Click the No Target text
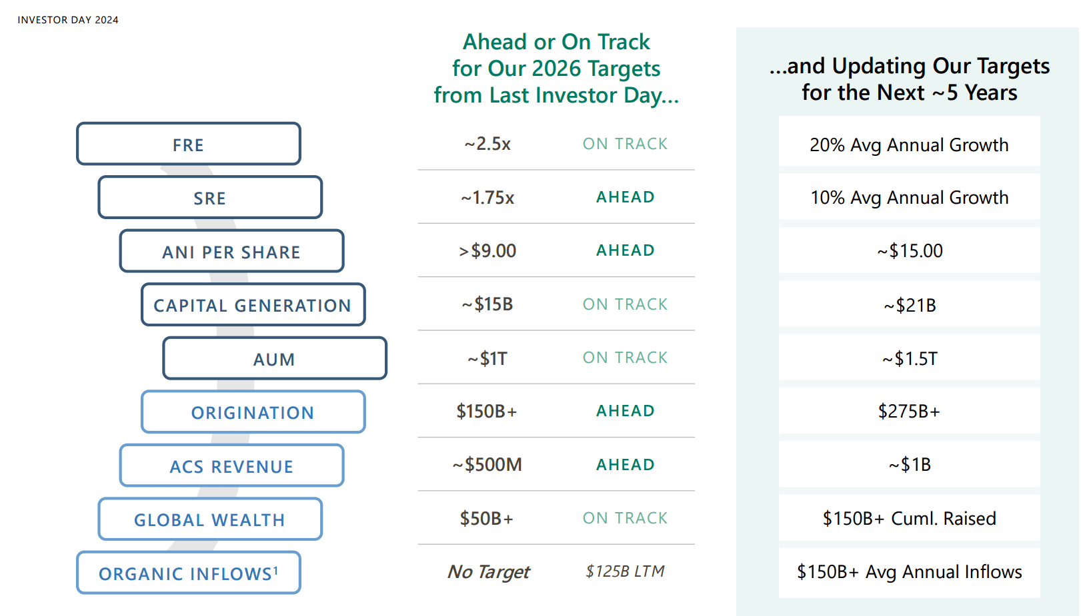Viewport: 1081px width, 616px height. pyautogui.click(x=488, y=572)
